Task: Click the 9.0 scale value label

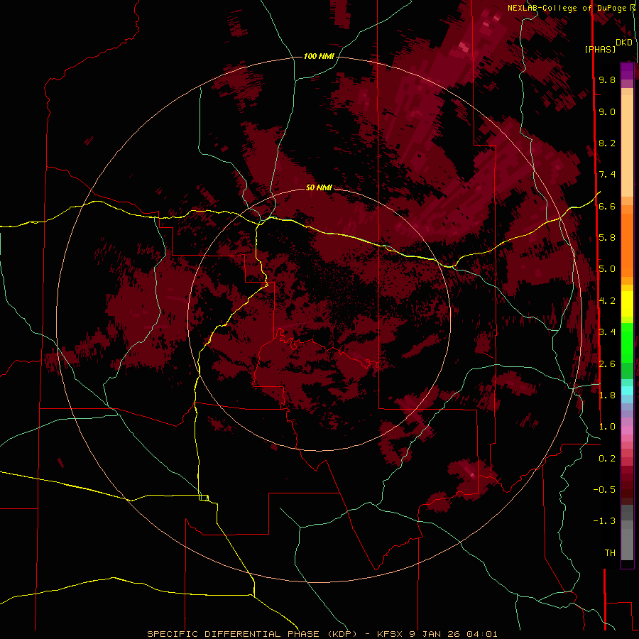Action: point(607,111)
